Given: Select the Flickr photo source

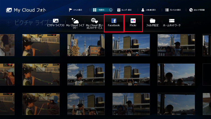Looking at the screenshot, I should click(133, 23).
